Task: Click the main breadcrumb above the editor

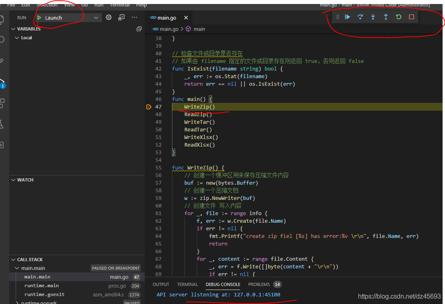Action: (x=199, y=29)
